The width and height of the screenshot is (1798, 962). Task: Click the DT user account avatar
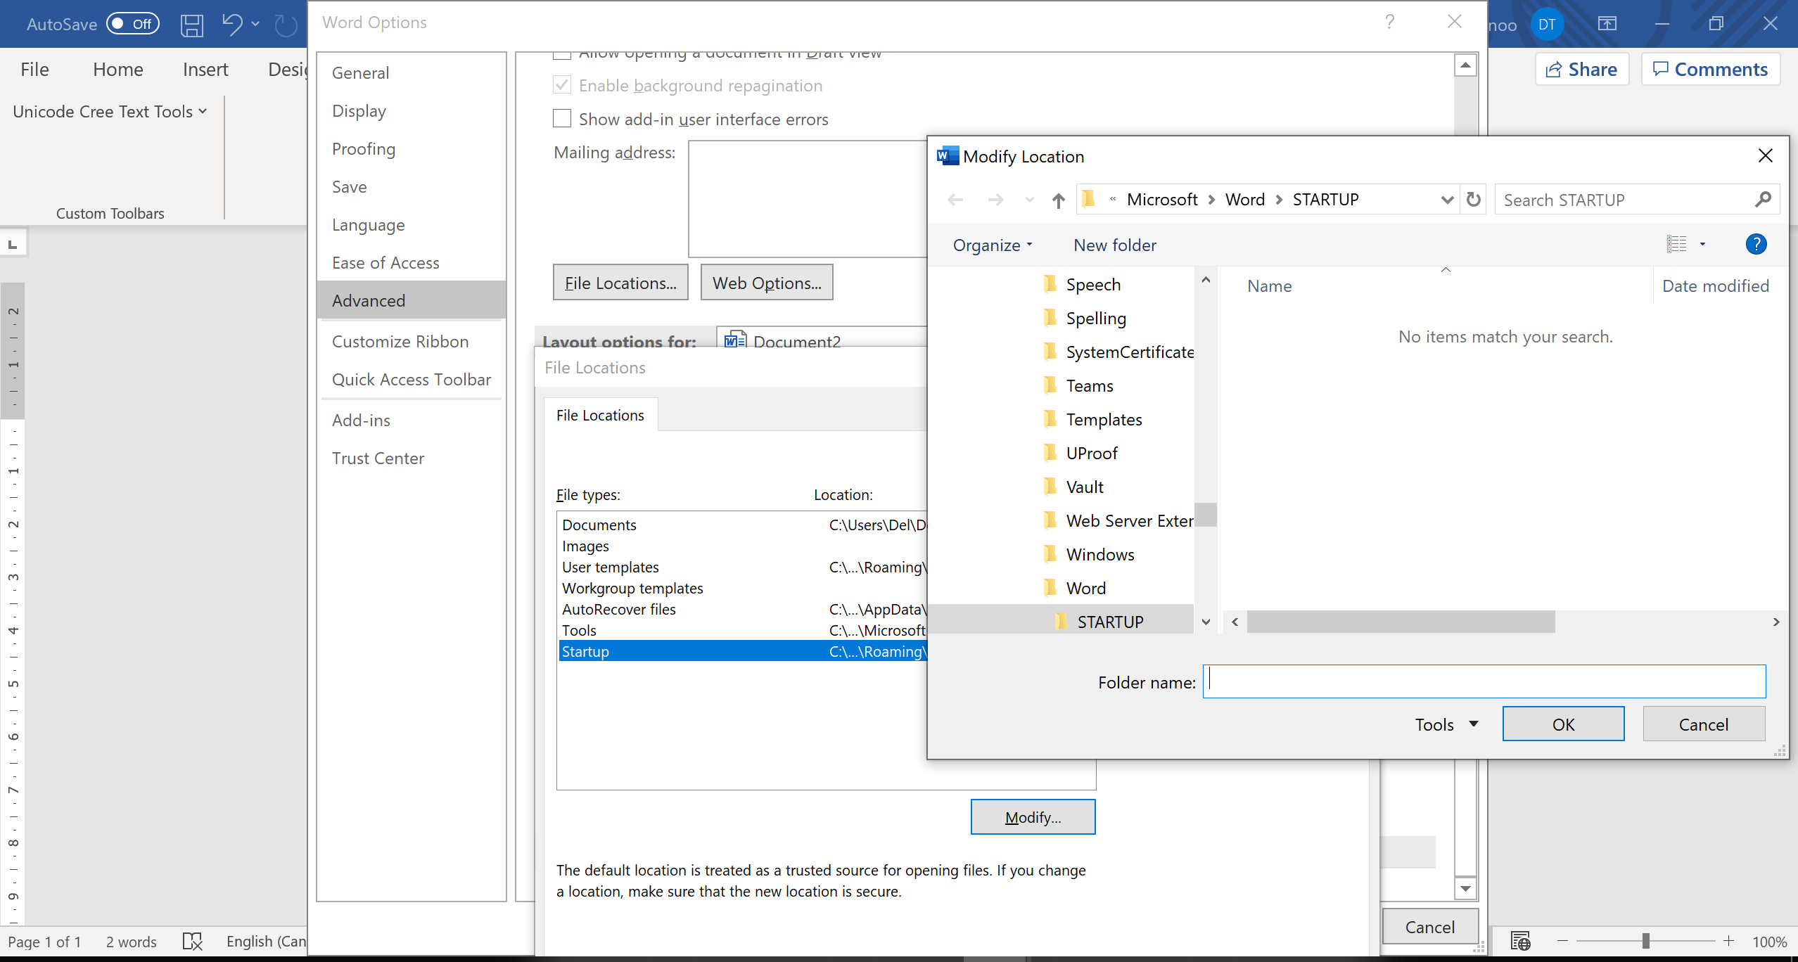tap(1547, 25)
